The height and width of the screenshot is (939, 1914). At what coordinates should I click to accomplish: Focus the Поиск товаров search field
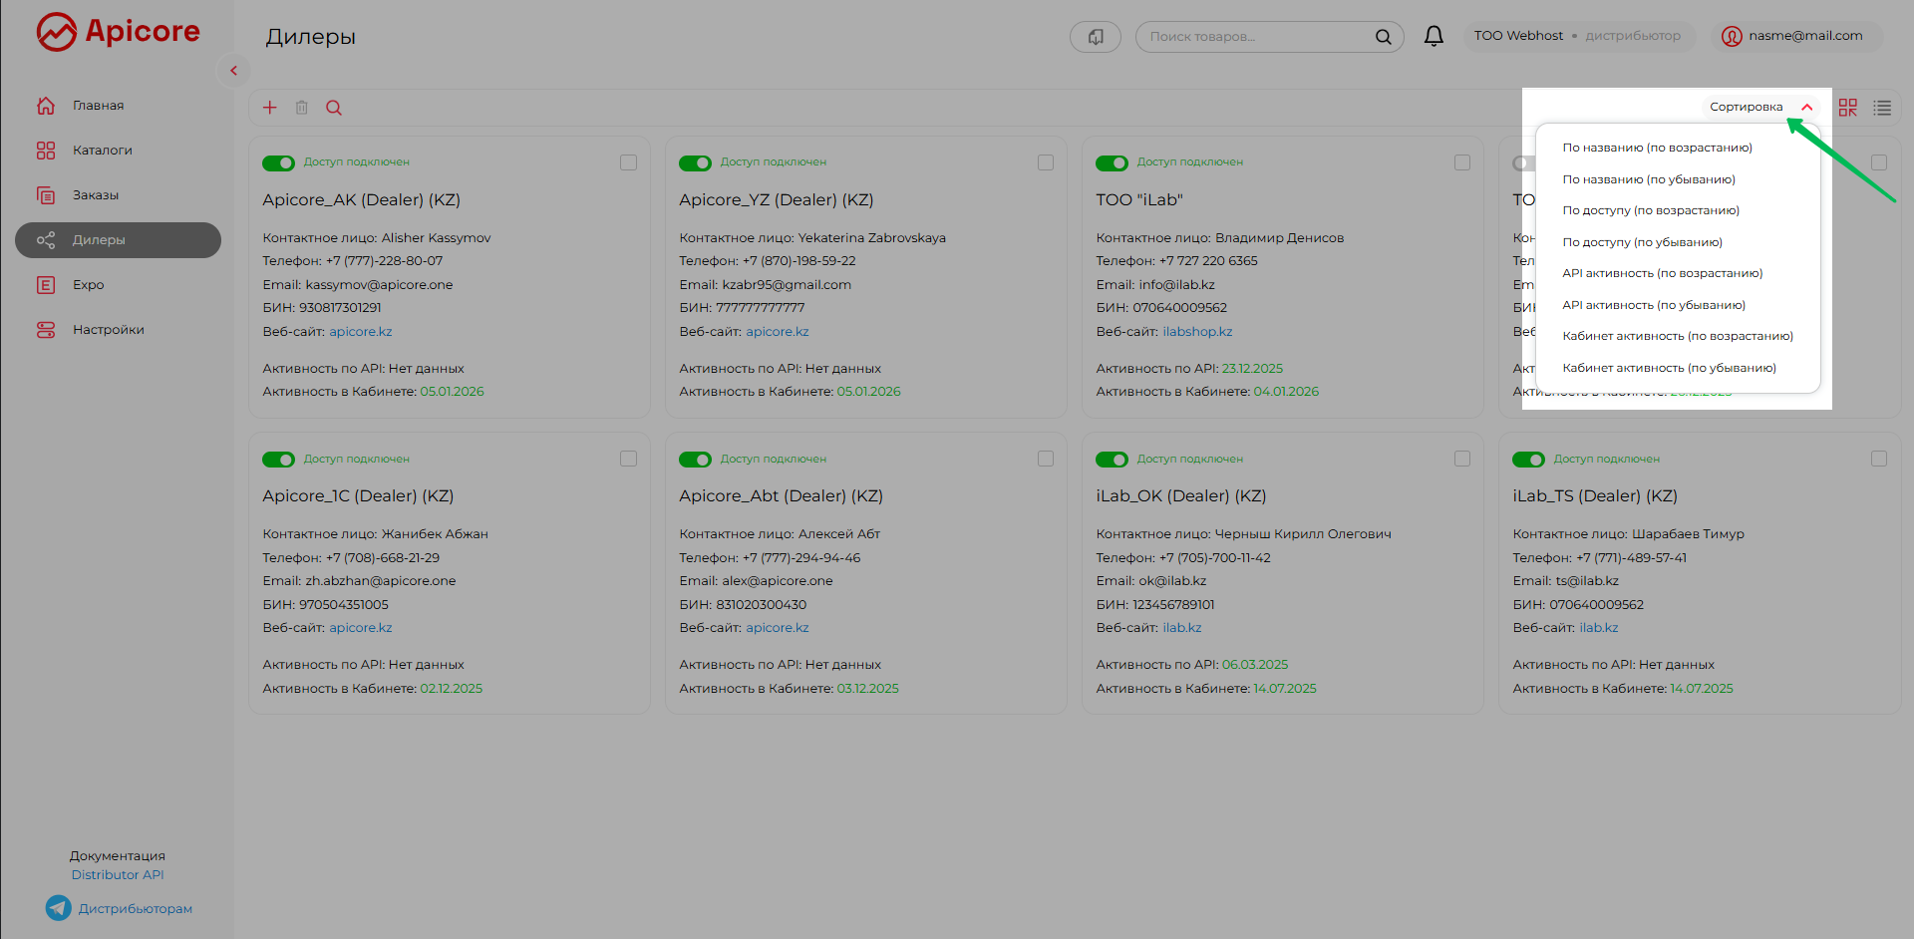click(1256, 37)
